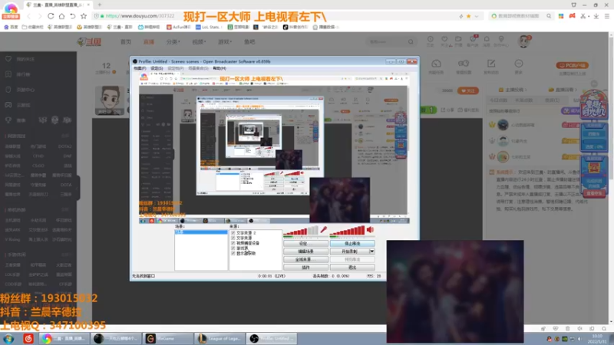614x345 pixels.
Task: Click the Douyu site search input
Action: pyautogui.click(x=387, y=41)
